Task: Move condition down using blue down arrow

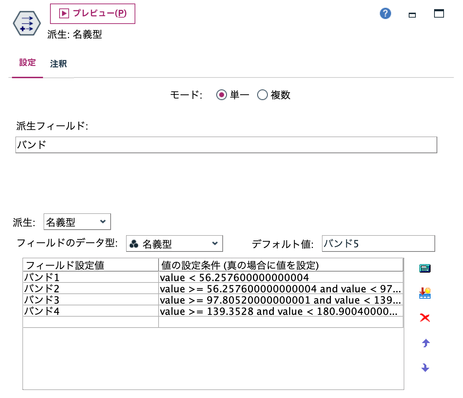Action: tap(425, 367)
